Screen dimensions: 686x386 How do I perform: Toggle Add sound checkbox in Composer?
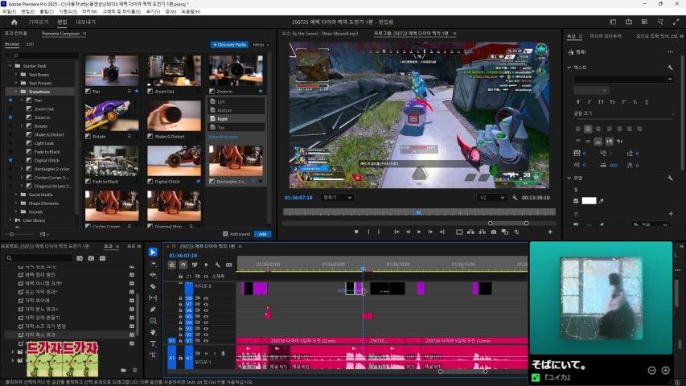[225, 234]
